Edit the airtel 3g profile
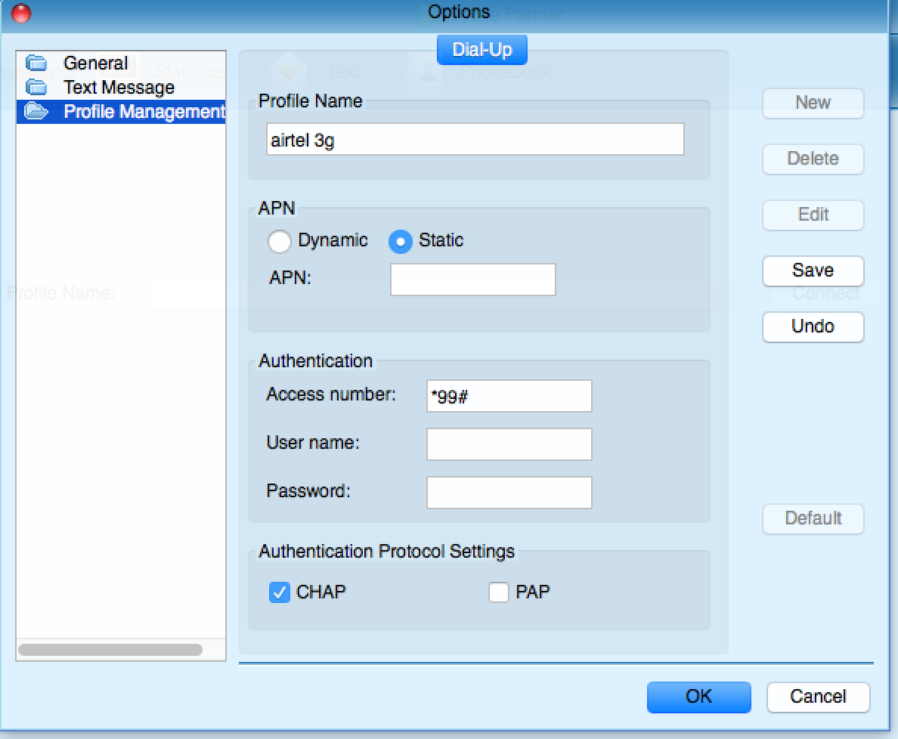The image size is (898, 739). click(813, 215)
